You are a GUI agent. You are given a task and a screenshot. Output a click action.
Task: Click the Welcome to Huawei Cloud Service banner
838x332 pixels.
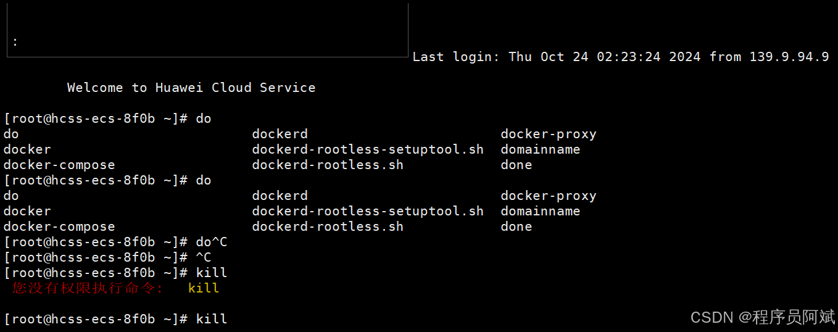tap(191, 88)
